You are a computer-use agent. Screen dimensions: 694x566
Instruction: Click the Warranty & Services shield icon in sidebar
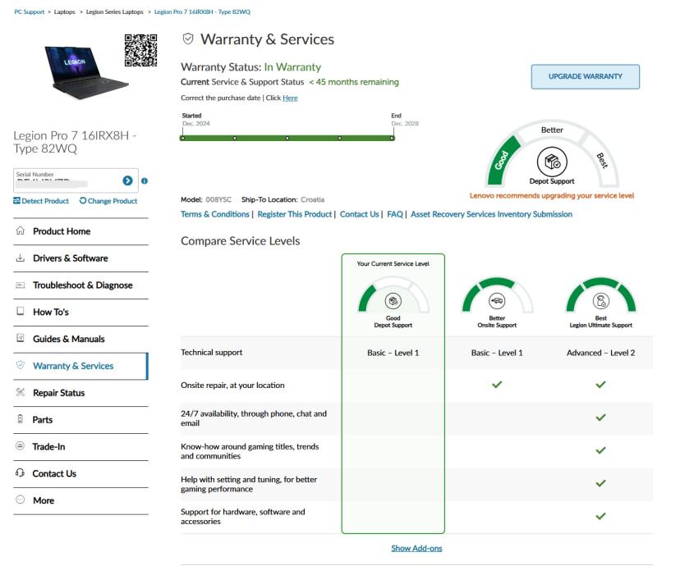[x=21, y=365]
